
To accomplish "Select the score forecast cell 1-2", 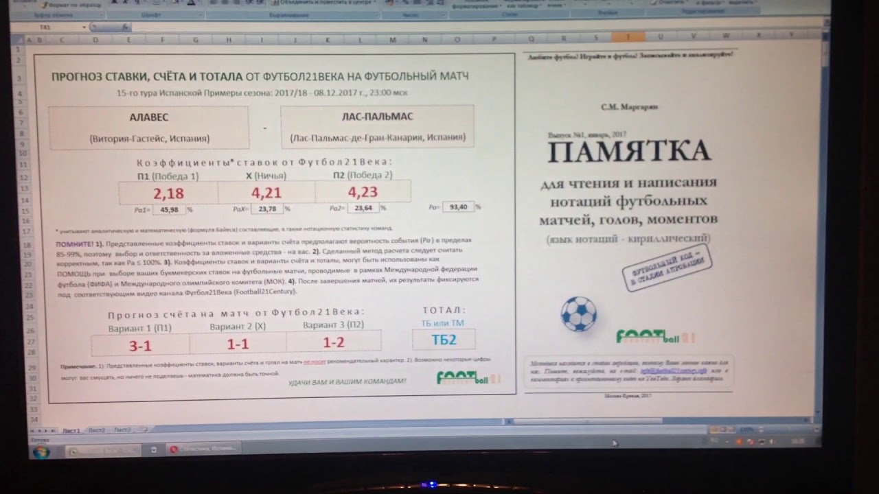I will pyautogui.click(x=333, y=341).
